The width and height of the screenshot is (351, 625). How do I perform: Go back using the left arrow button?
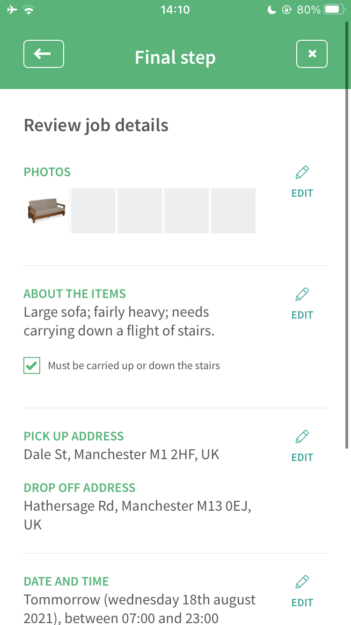coord(44,54)
